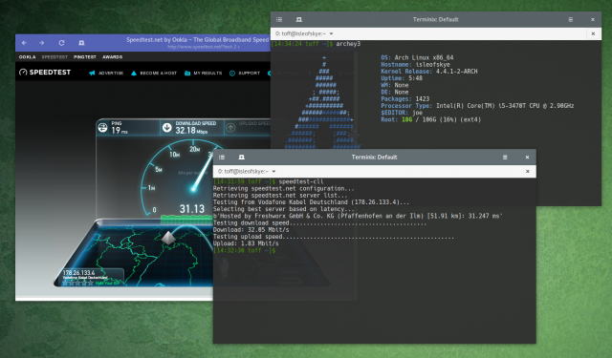
Task: Open session list in rear Terminix window
Action: 279,19
